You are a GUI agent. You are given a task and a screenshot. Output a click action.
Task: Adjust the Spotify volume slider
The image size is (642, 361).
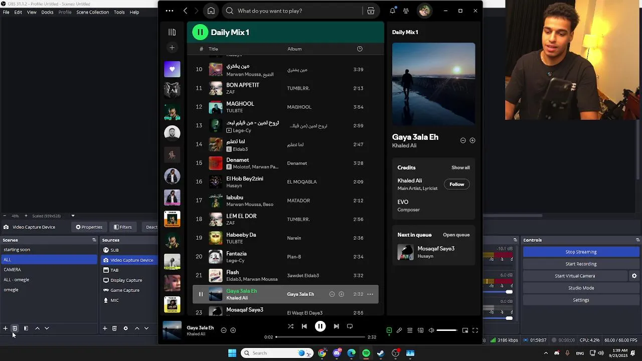tap(447, 330)
